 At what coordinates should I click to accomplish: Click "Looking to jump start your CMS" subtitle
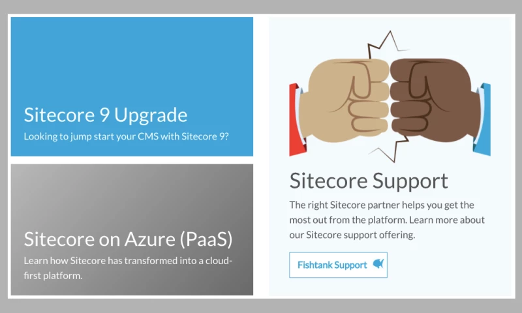(126, 137)
